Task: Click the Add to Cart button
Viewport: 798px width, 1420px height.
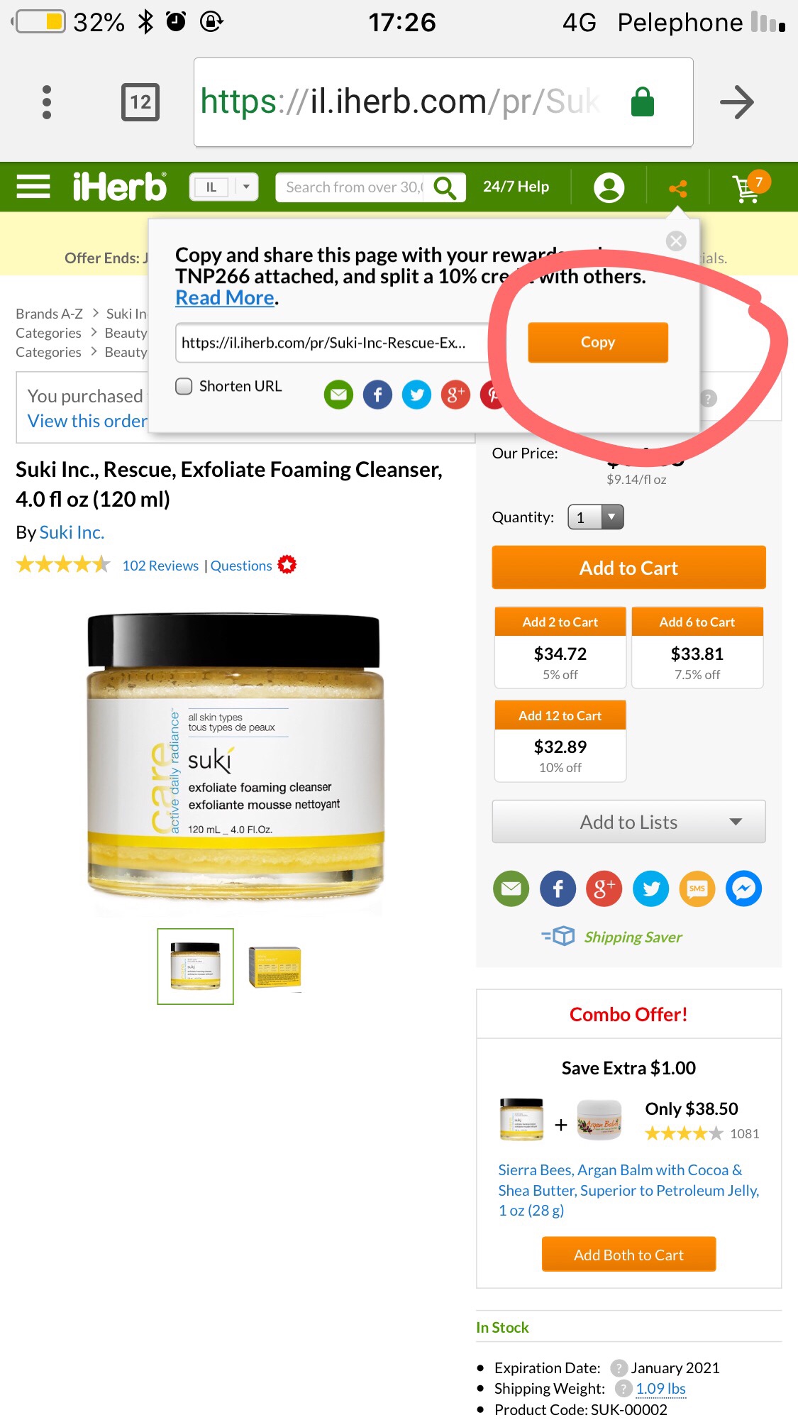Action: (x=628, y=568)
